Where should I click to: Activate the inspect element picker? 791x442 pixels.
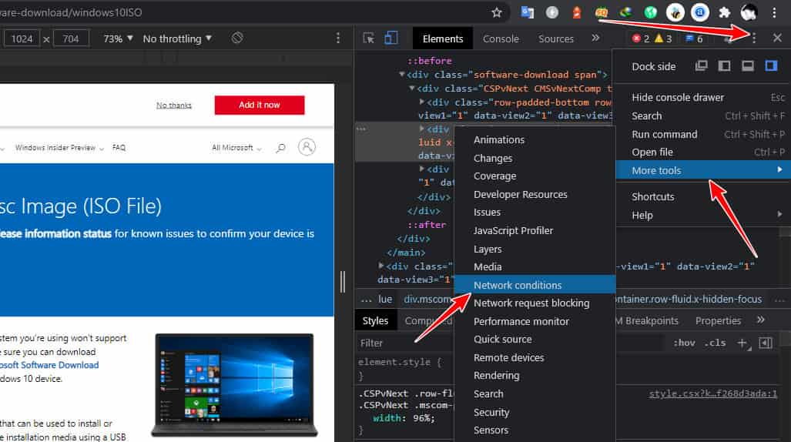(x=369, y=39)
